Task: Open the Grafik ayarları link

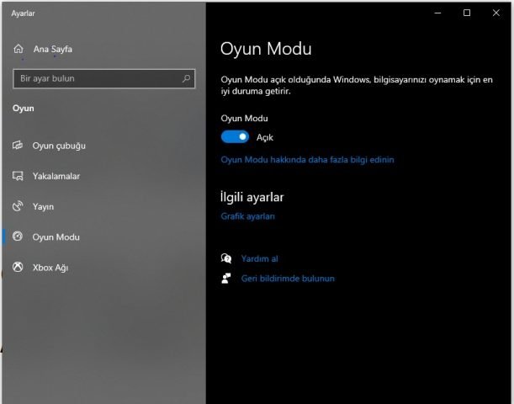Action: [248, 216]
